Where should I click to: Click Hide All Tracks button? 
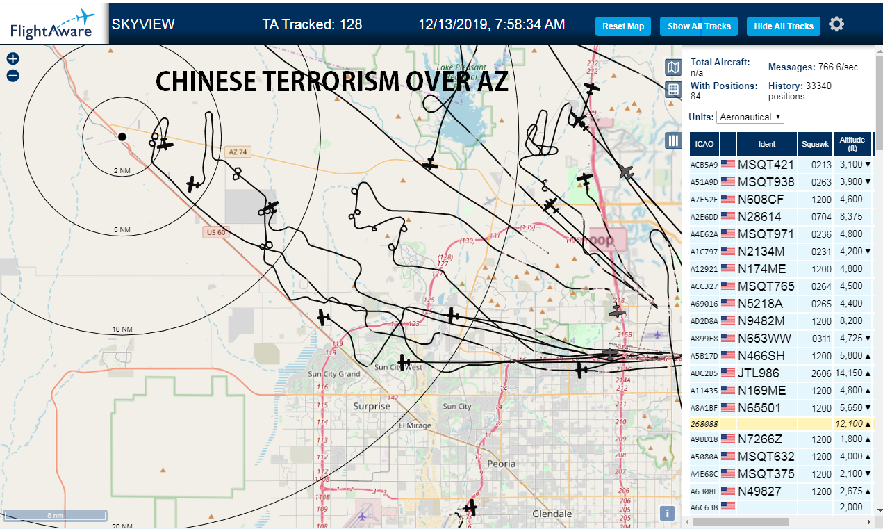pos(784,26)
